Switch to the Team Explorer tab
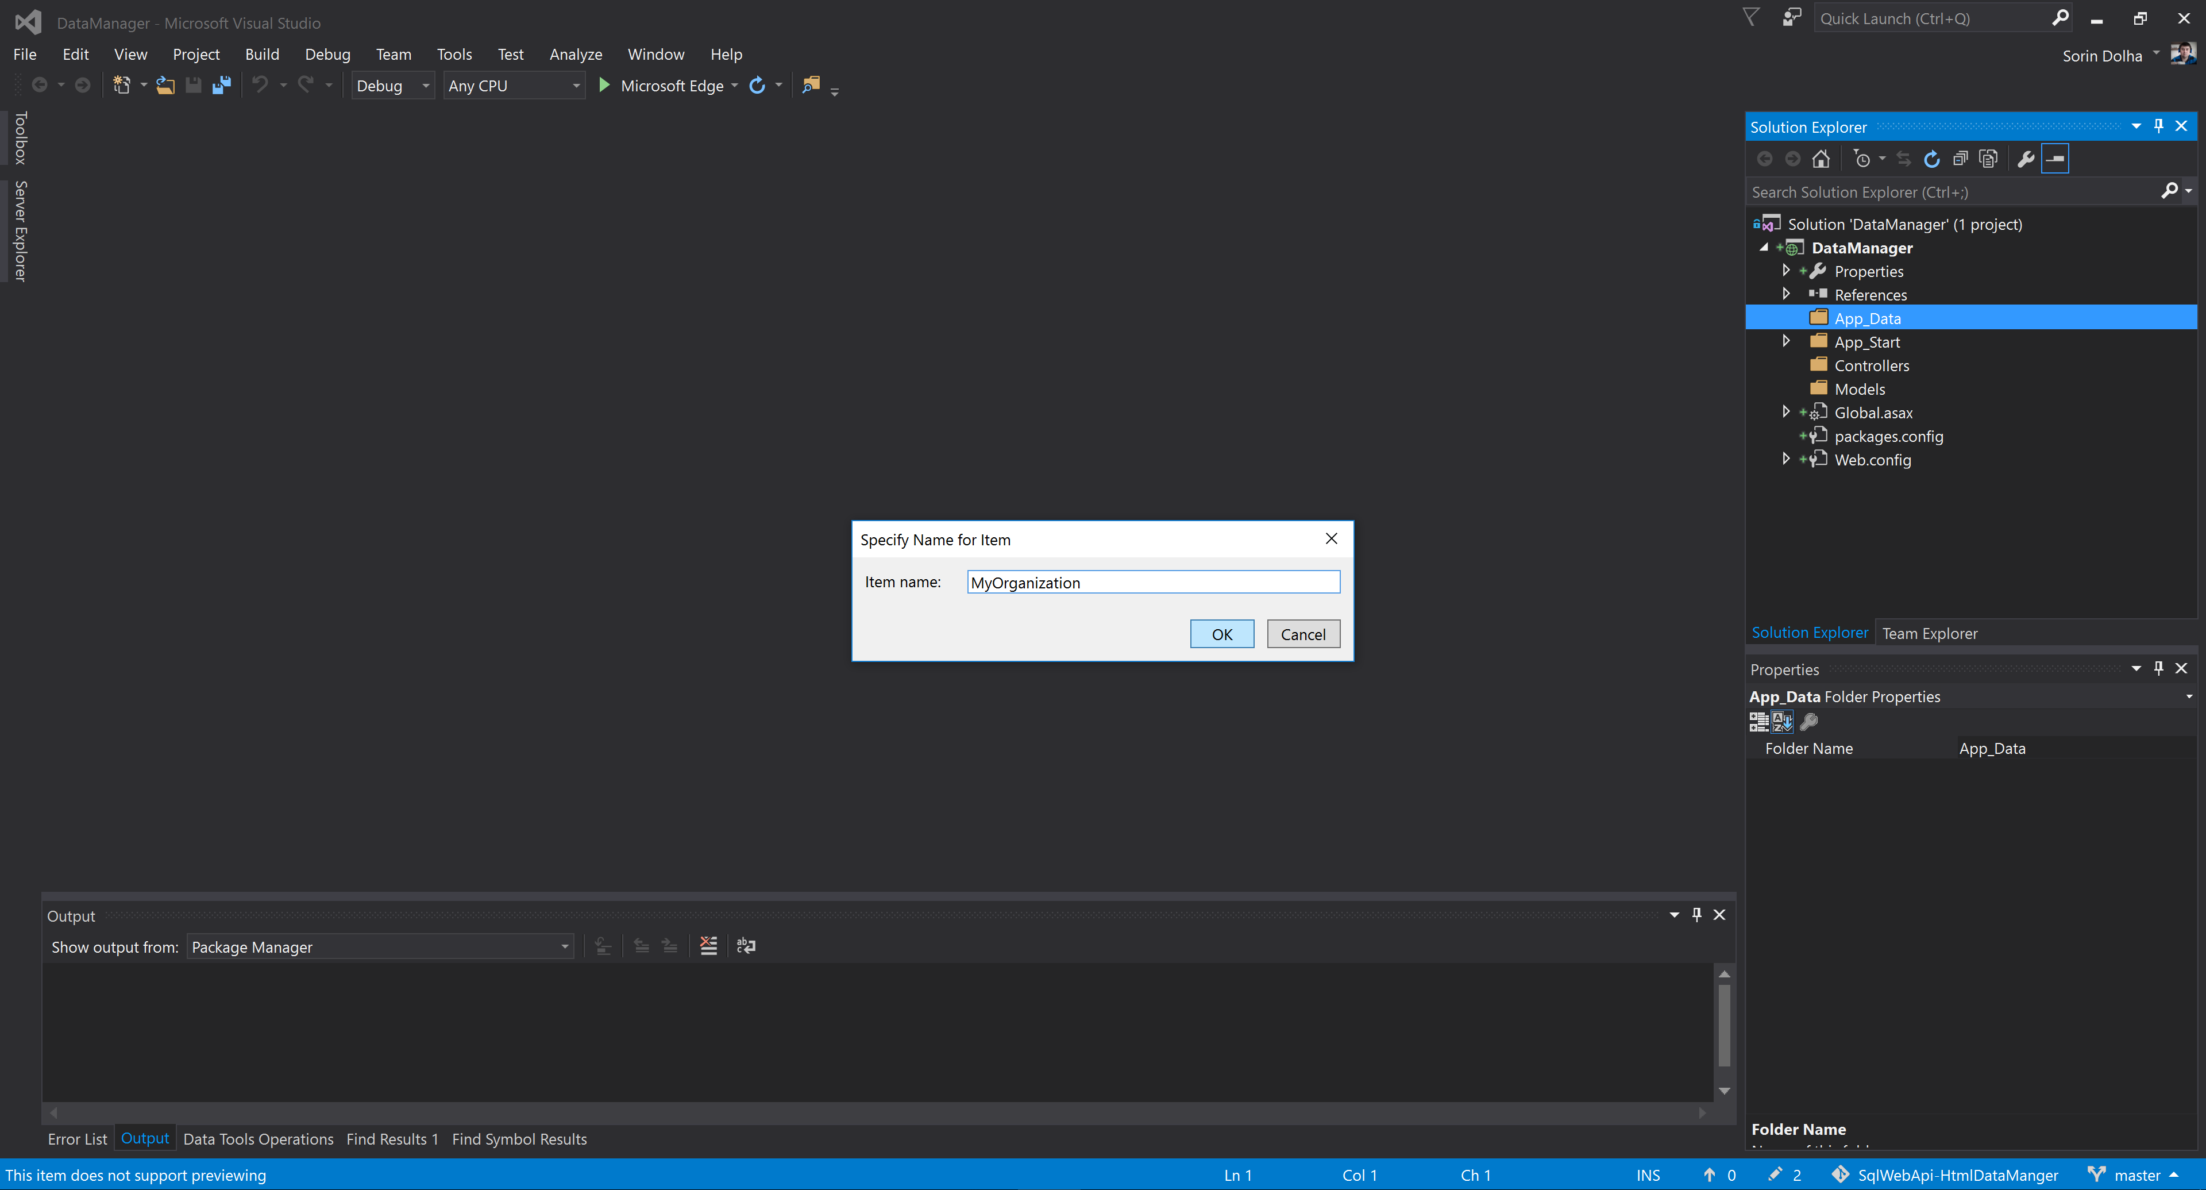 click(x=1930, y=633)
